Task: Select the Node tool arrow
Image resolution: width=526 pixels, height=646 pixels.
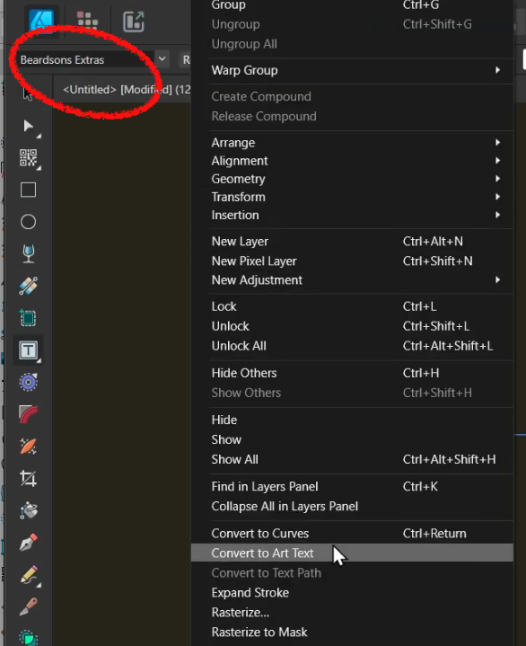Action: (28, 126)
